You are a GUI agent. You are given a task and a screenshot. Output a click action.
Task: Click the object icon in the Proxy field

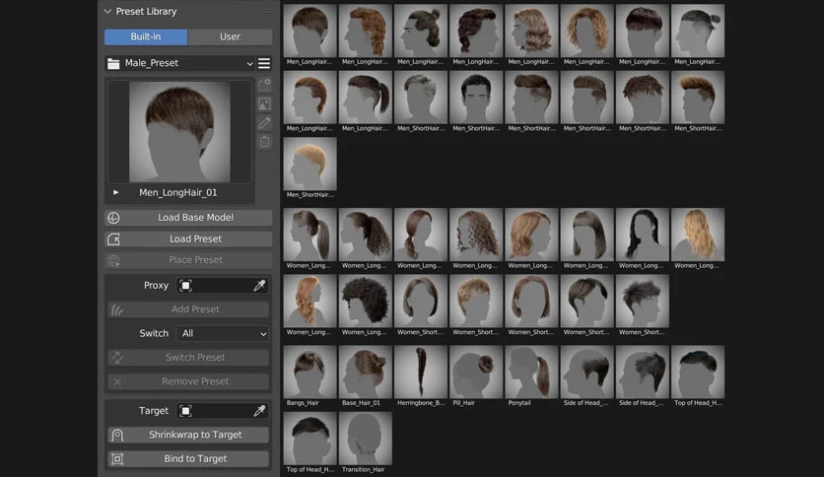coord(185,285)
